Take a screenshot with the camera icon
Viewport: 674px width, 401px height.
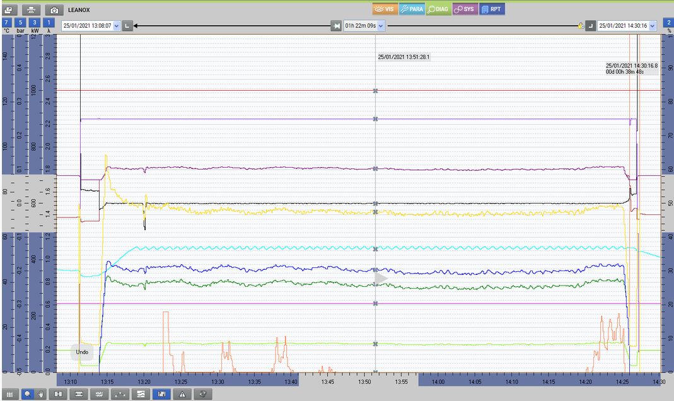click(x=54, y=10)
